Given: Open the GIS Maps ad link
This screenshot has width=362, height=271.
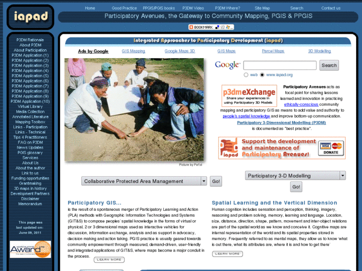Looking at the screenshot, I should tap(226, 51).
